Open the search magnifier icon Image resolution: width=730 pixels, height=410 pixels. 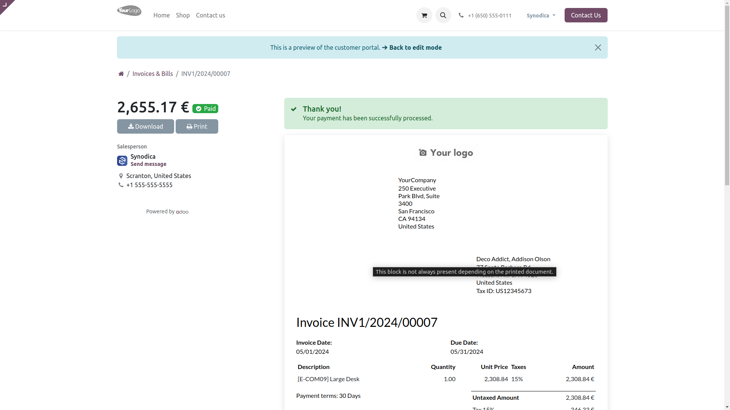pyautogui.click(x=443, y=15)
